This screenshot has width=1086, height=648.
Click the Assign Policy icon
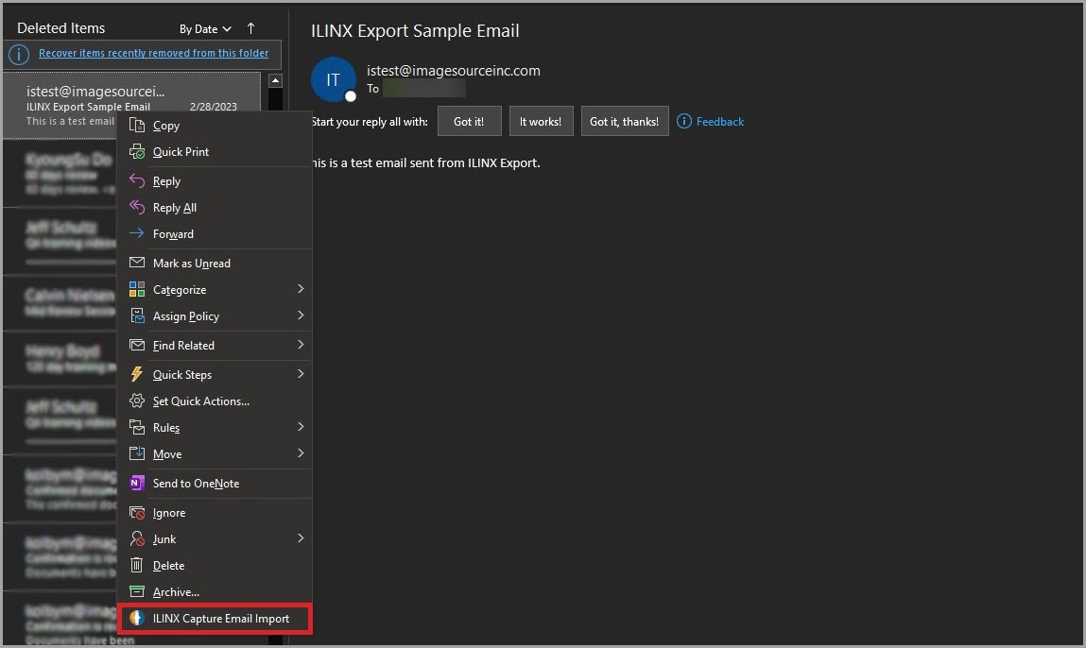pyautogui.click(x=137, y=315)
